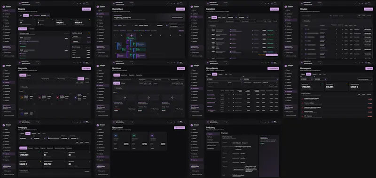The image size is (376, 178).
Task: Click pink button below the Ραντεβού list
Action: 272,55
